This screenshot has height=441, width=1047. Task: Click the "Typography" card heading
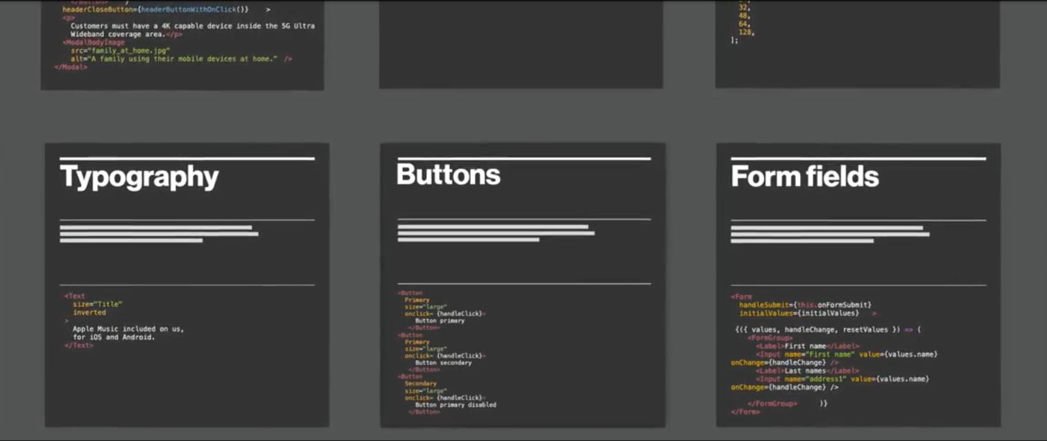(x=139, y=178)
